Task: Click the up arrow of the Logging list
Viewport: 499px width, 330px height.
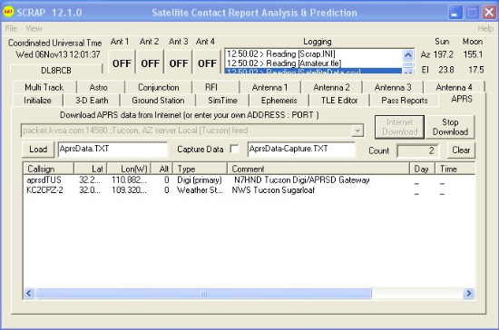Action: pyautogui.click(x=408, y=54)
